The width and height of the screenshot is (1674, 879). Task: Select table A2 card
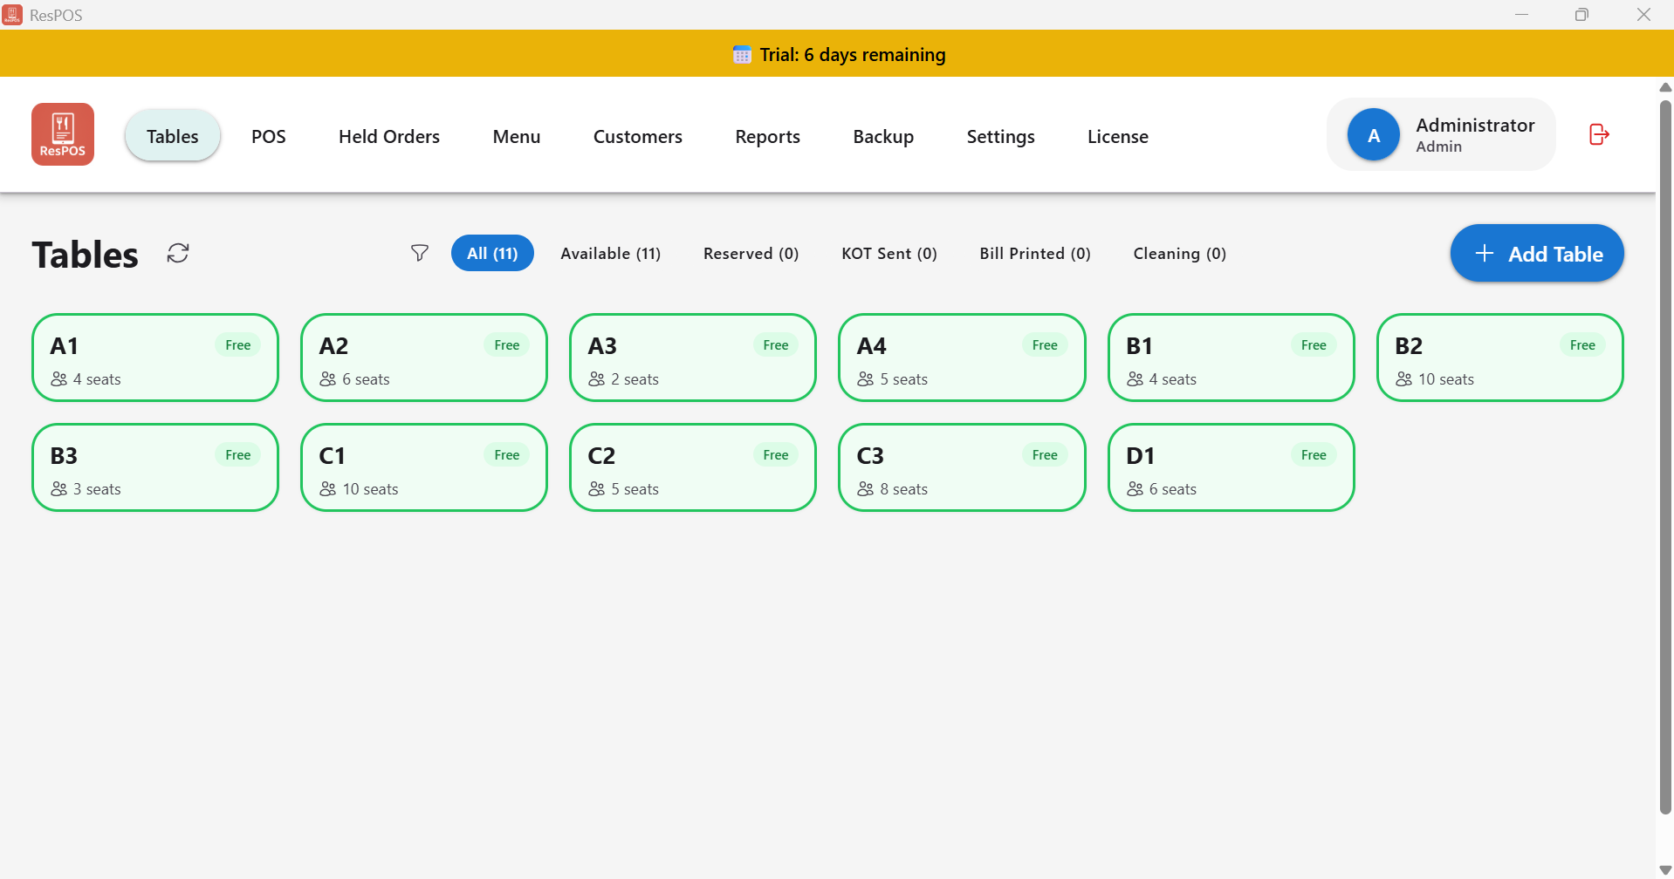pyautogui.click(x=424, y=358)
